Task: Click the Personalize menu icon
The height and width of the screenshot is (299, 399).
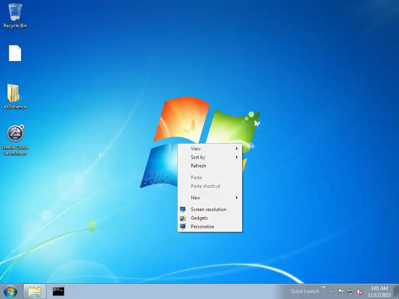Action: click(183, 226)
